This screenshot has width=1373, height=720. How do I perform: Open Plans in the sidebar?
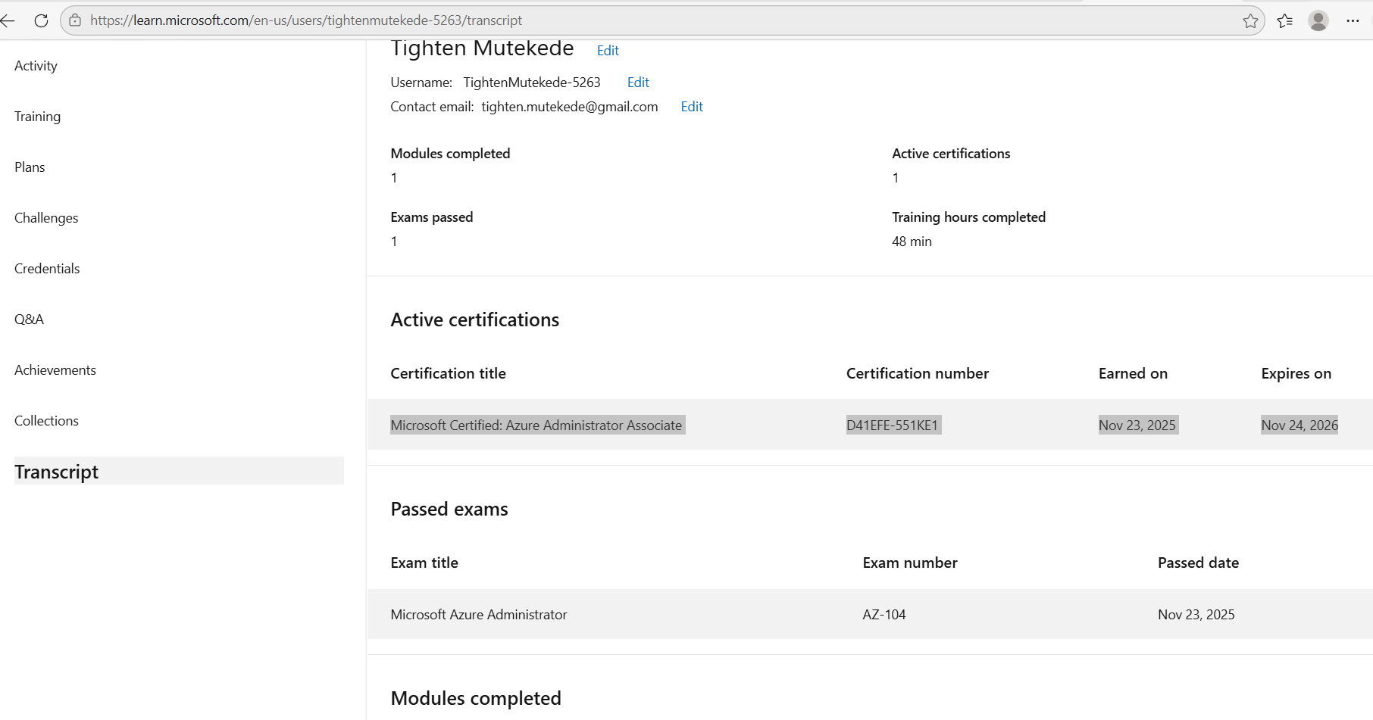(x=30, y=167)
